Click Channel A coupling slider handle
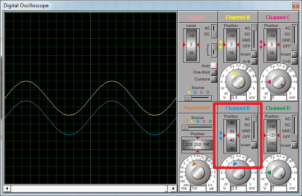Screen dimensions: 302x196 coord(254,27)
